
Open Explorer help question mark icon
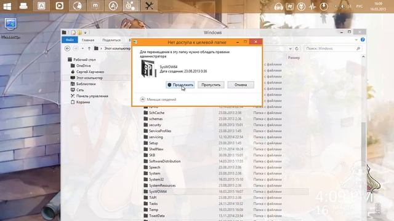coord(363,39)
